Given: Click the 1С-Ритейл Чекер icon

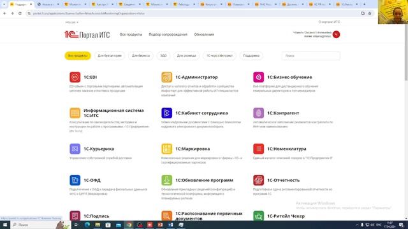Looking at the screenshot, I should (x=259, y=216).
